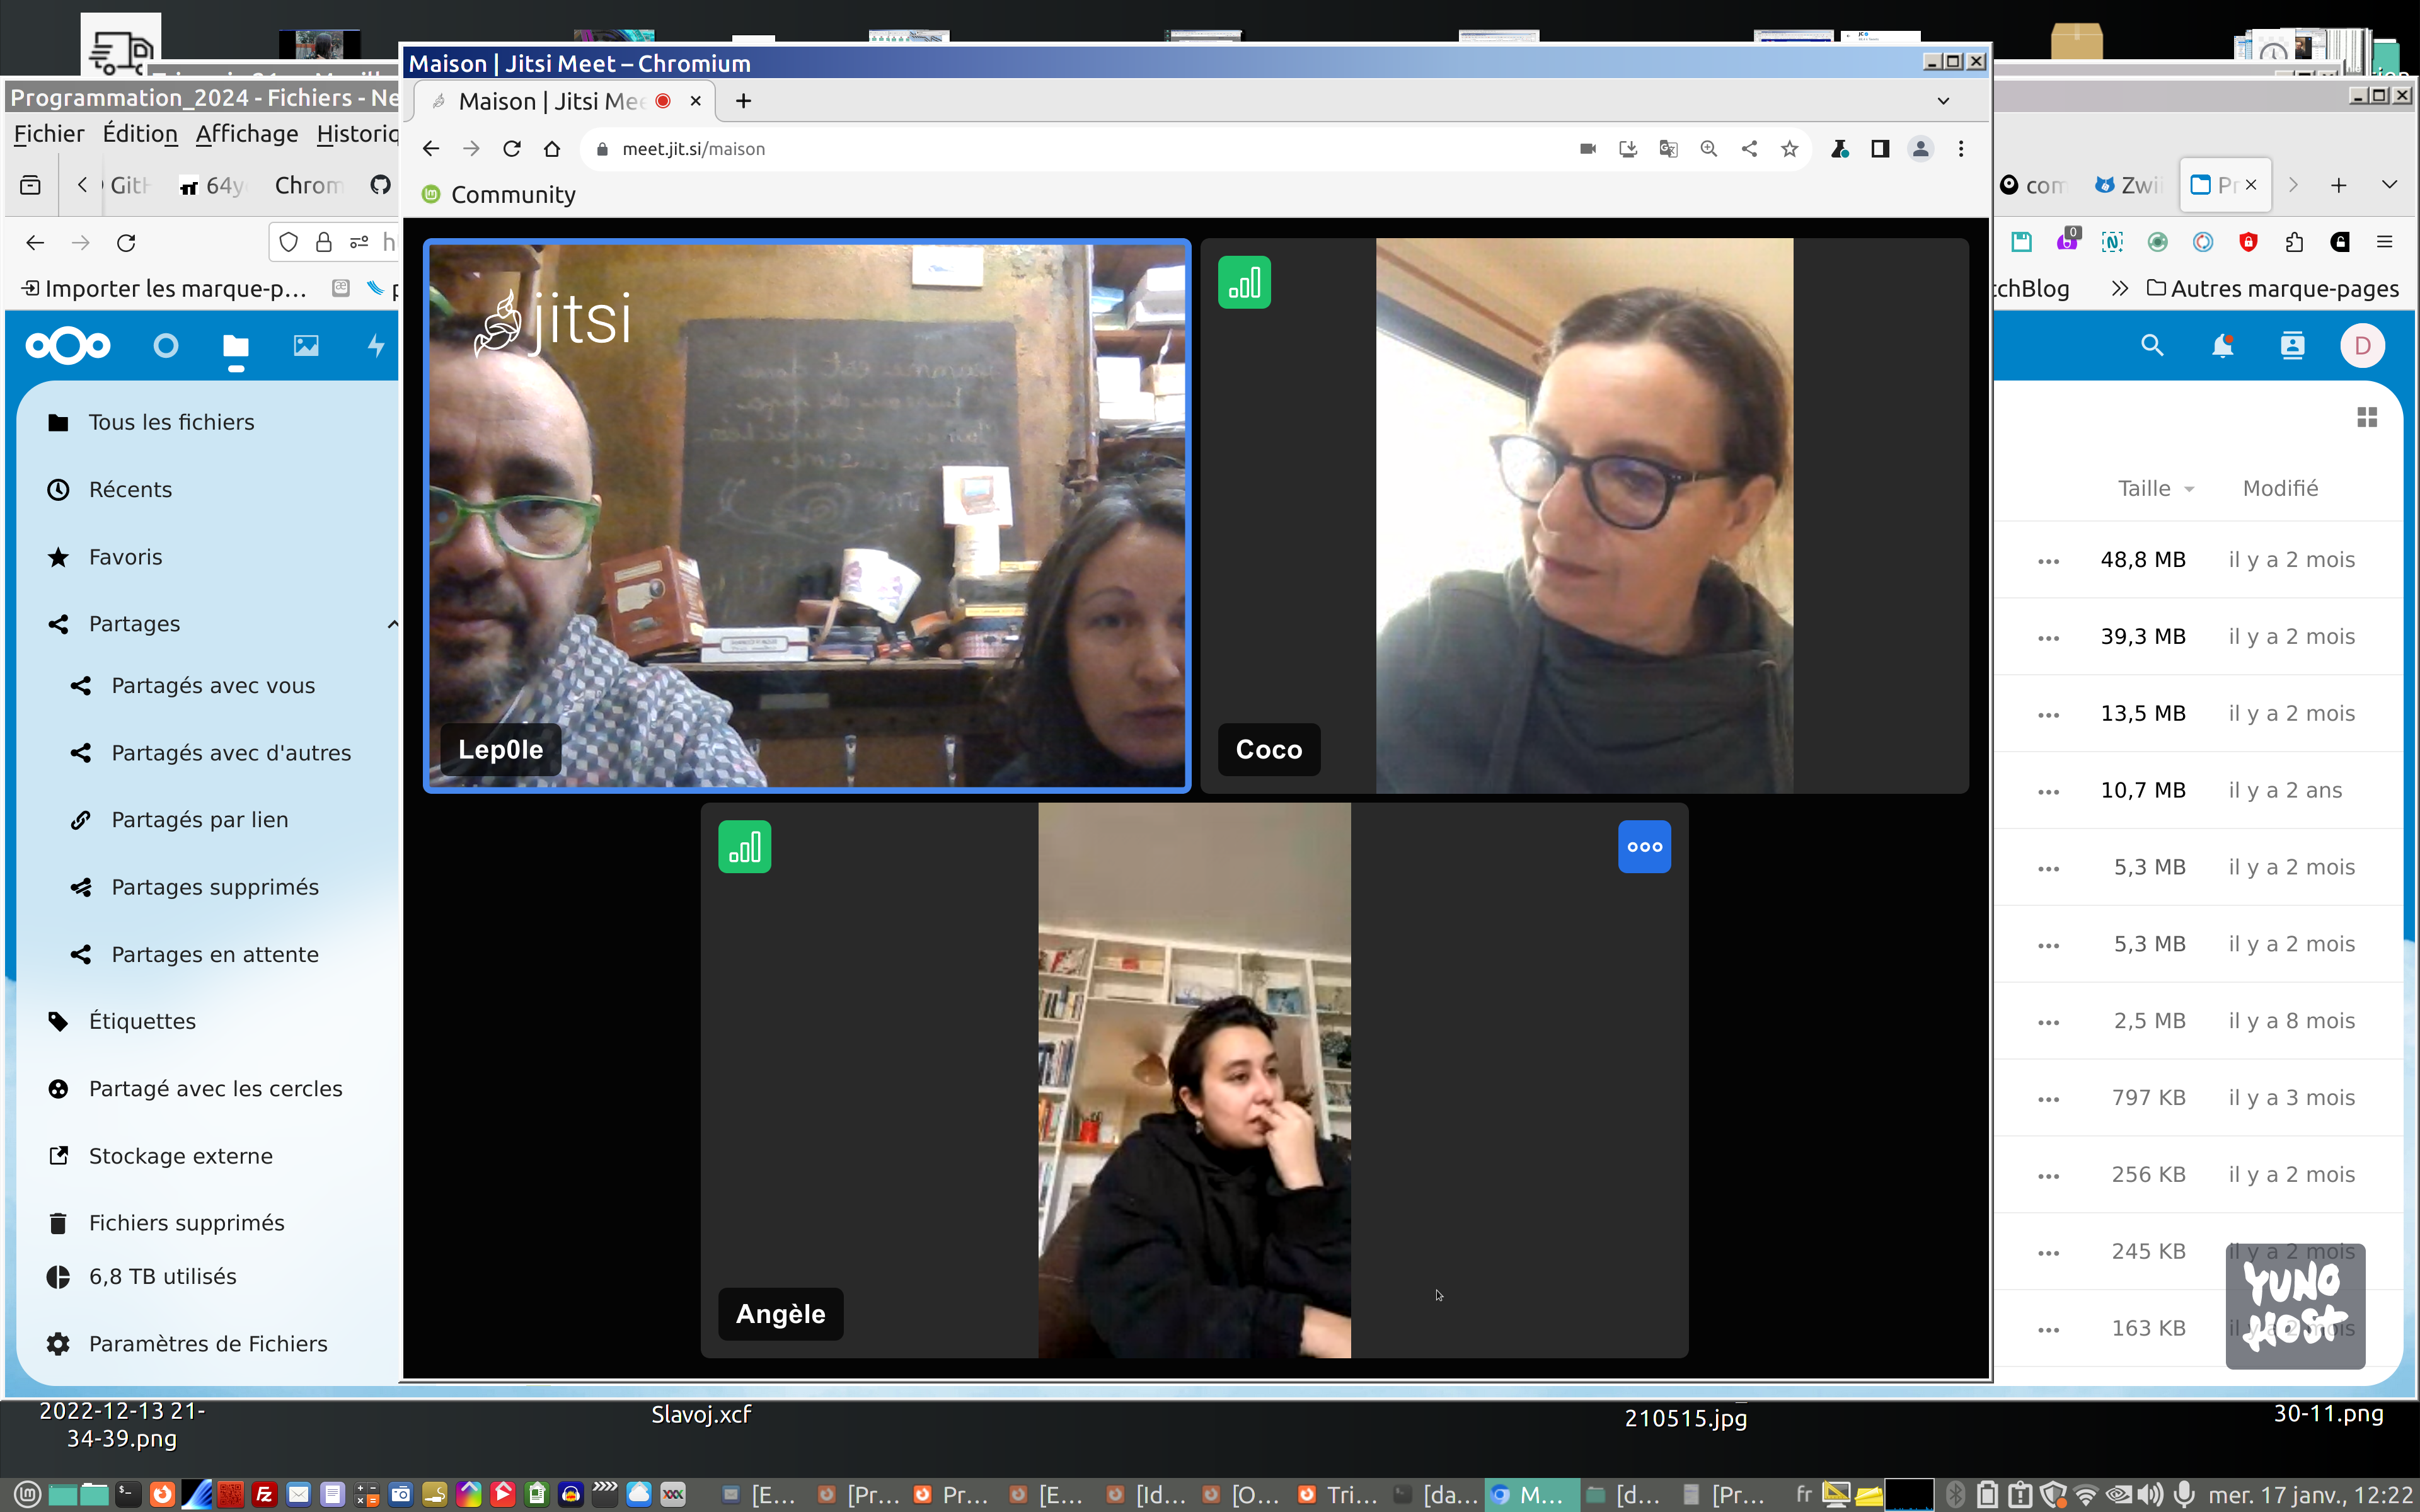Toggle grid view in Nextcloud files
Image resolution: width=2420 pixels, height=1512 pixels.
pos(2366,417)
